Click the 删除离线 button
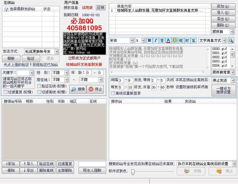Image resolution: width=238 pixels, height=184 pixels. (x=46, y=170)
